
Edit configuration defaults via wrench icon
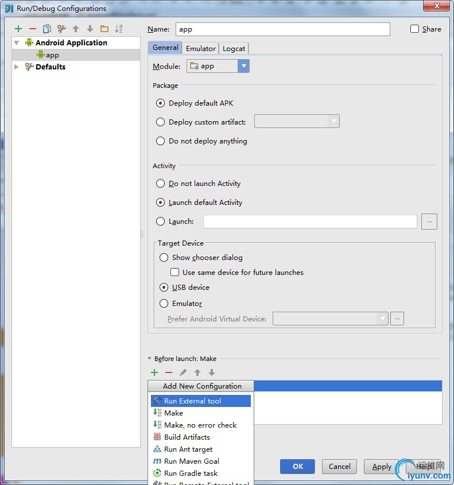click(x=61, y=29)
